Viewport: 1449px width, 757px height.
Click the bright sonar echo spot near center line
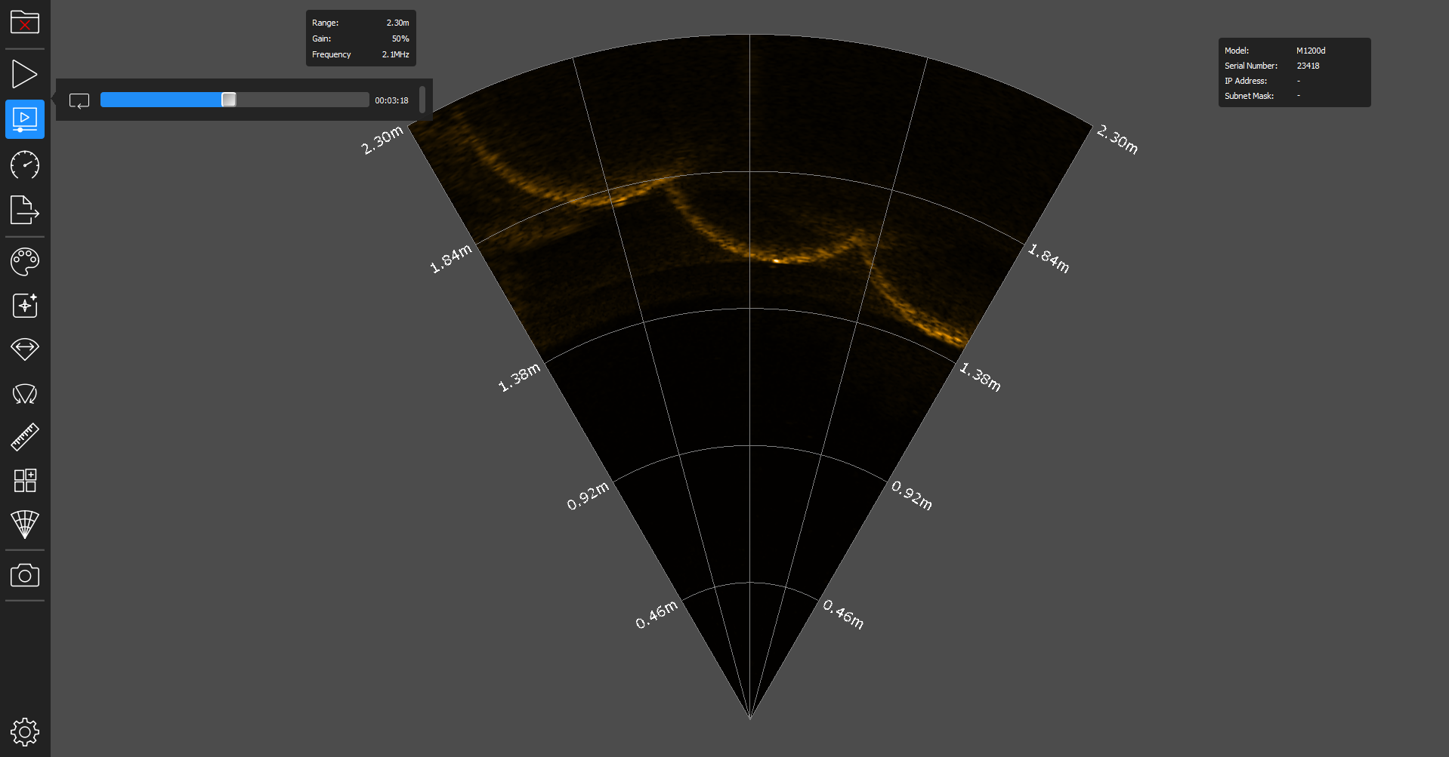(776, 260)
